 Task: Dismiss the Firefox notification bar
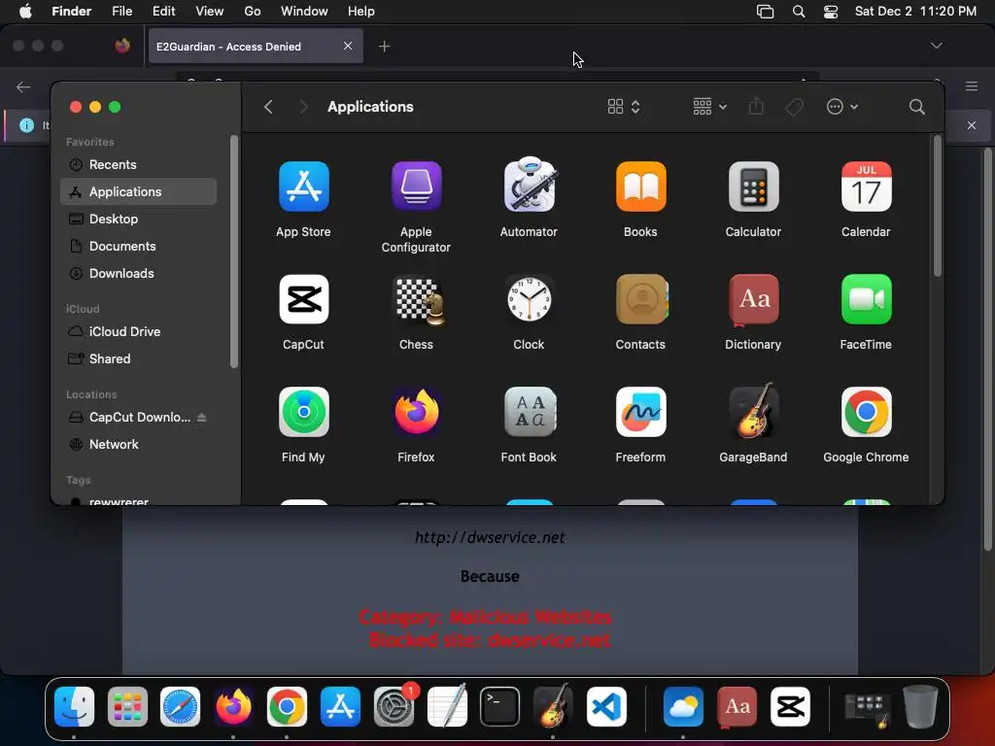click(971, 125)
